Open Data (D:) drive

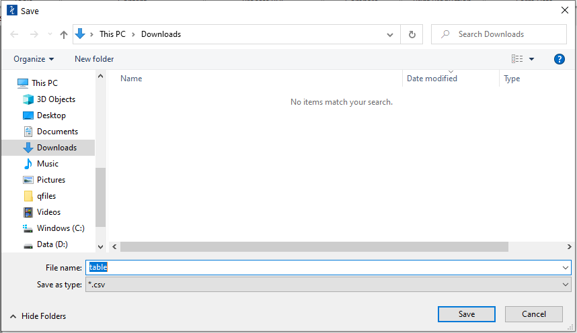pyautogui.click(x=52, y=244)
